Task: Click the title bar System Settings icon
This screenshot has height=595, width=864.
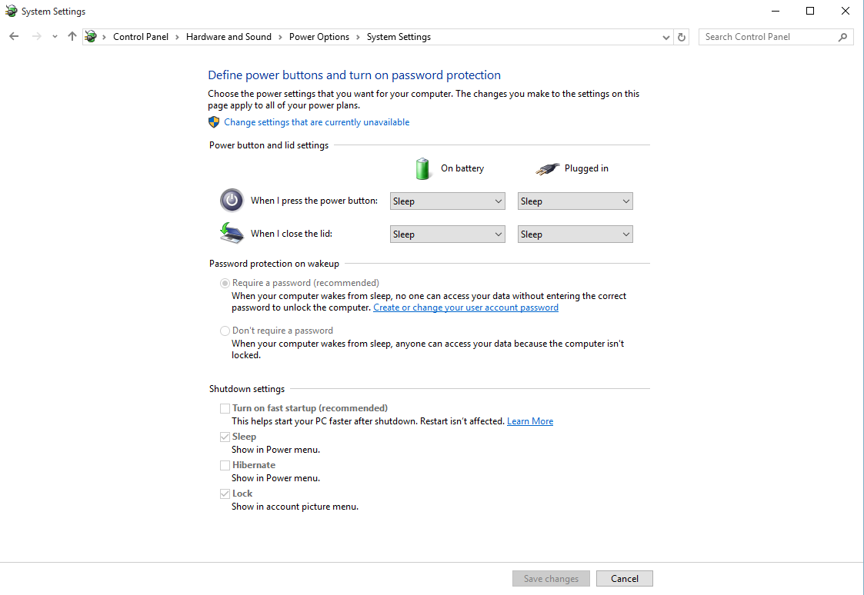Action: pos(11,11)
